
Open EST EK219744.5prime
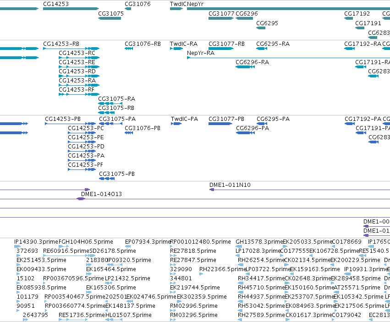click(x=195, y=288)
